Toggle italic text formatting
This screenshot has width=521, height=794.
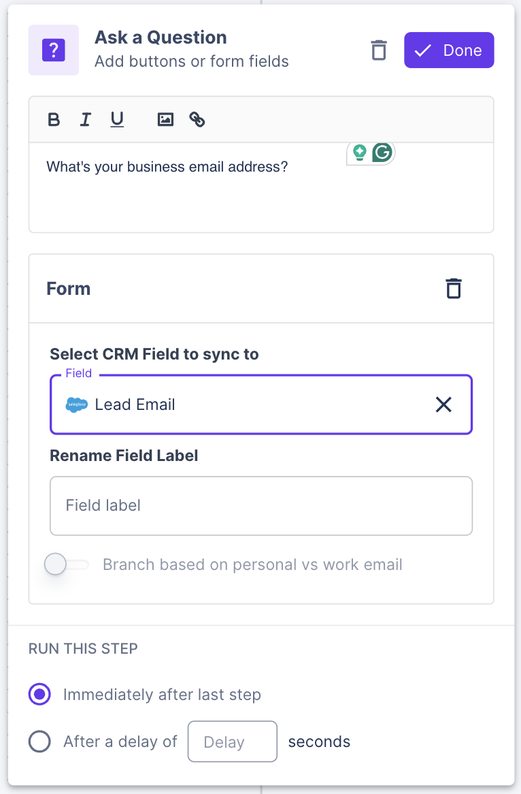point(85,120)
